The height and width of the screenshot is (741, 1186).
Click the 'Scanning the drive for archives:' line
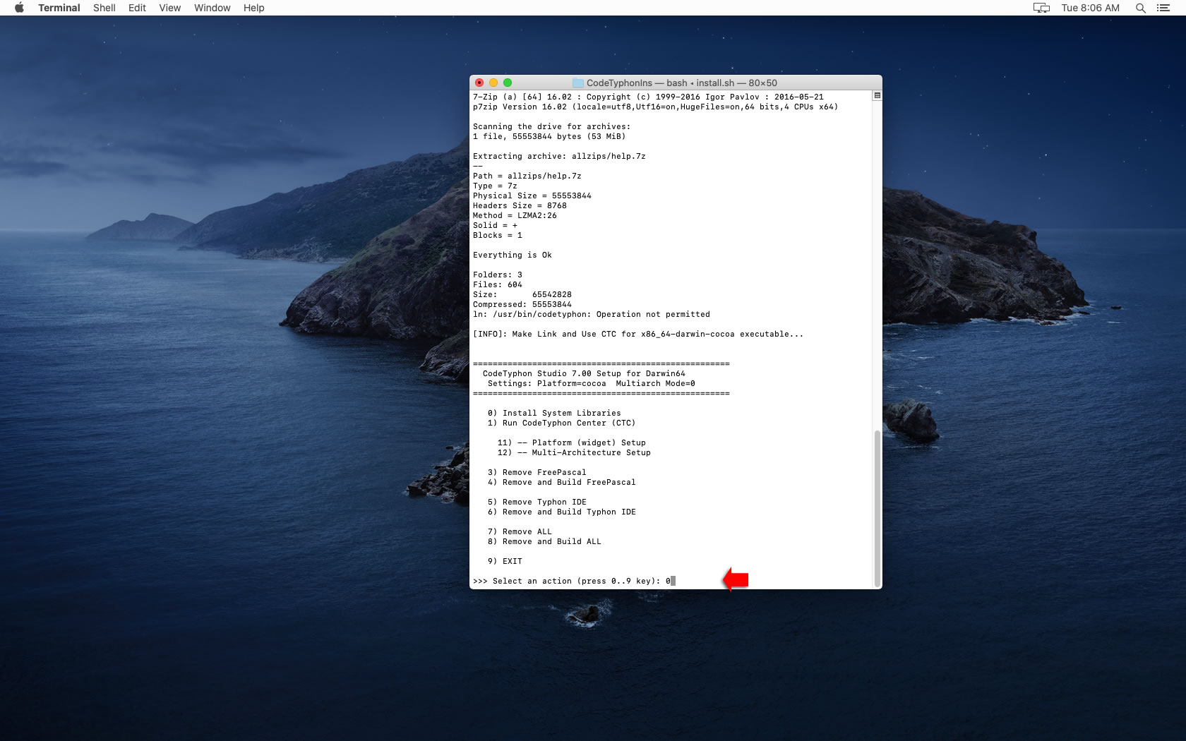pyautogui.click(x=551, y=126)
